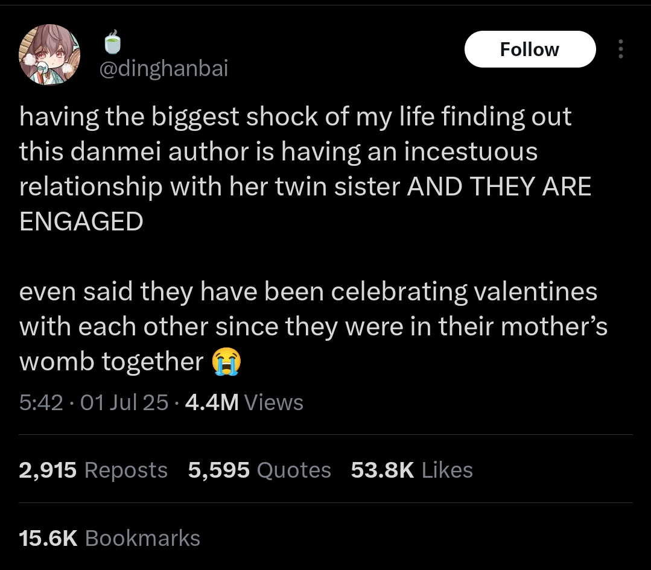
Task: View the 53.8K Likes list
Action: click(412, 470)
